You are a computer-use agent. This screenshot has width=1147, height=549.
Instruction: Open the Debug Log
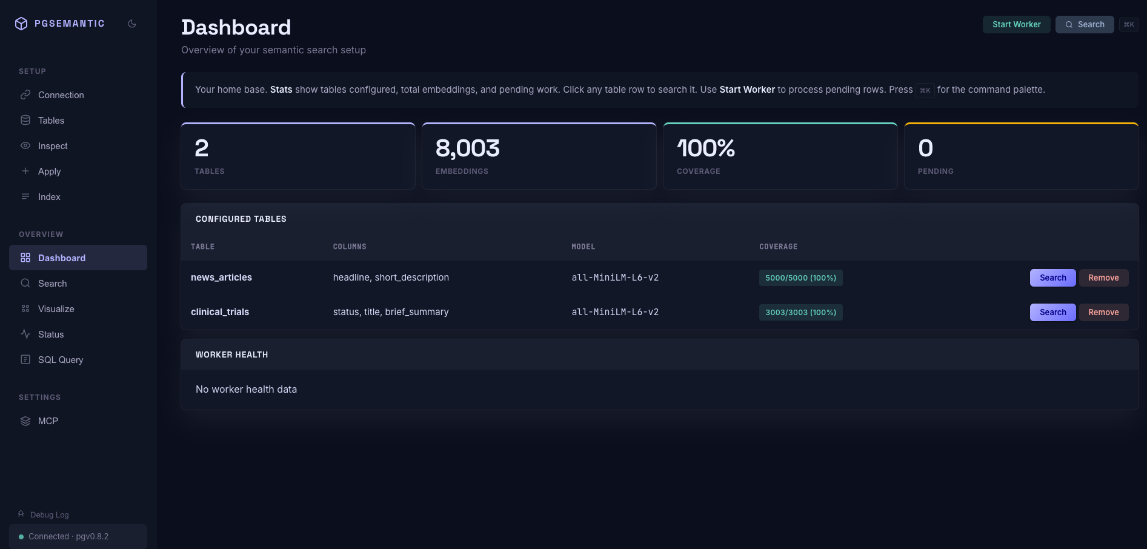(50, 514)
